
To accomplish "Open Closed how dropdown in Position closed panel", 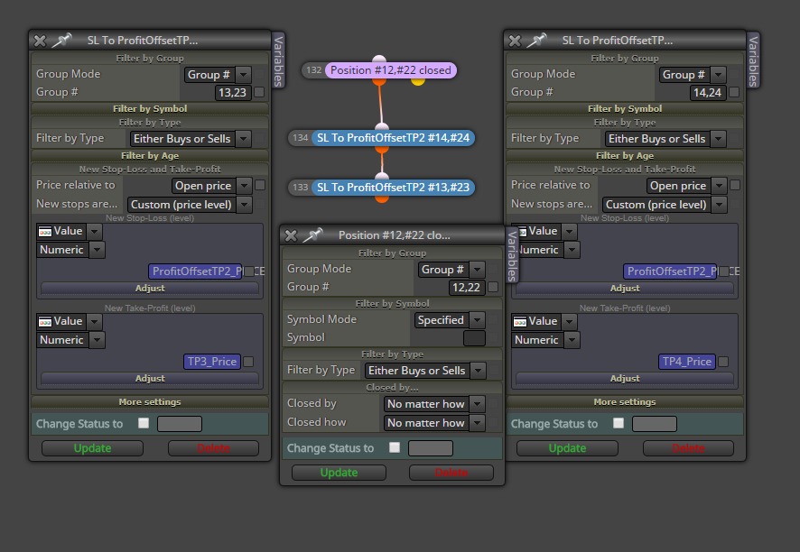I will (477, 422).
